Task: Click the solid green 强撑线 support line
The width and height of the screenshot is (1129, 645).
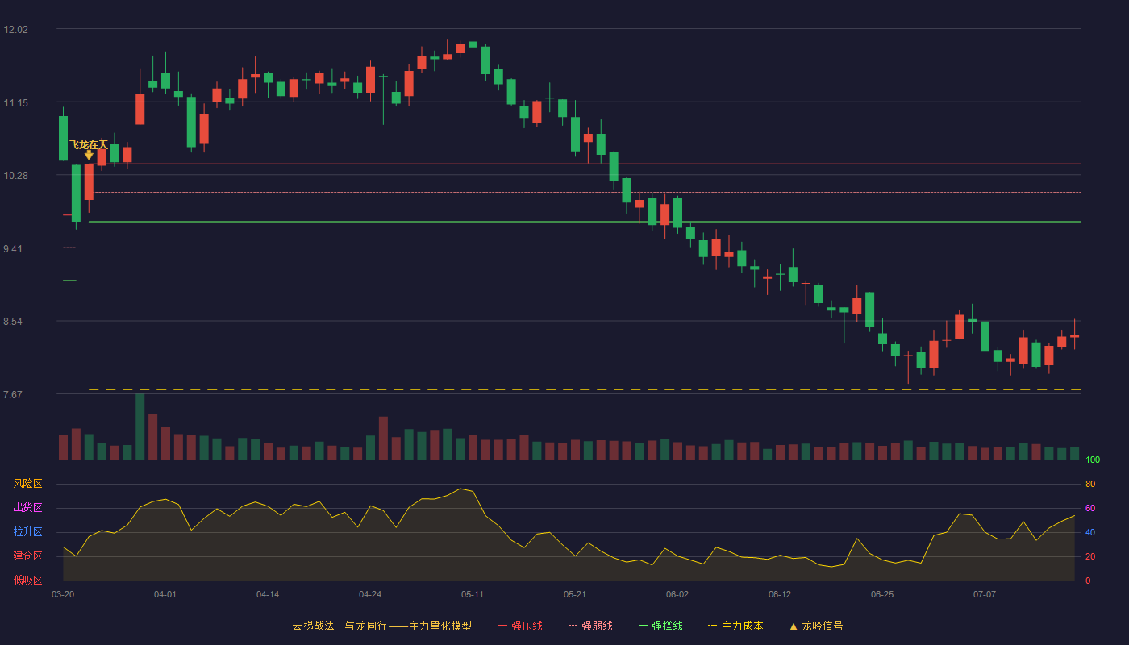Action: [585, 222]
